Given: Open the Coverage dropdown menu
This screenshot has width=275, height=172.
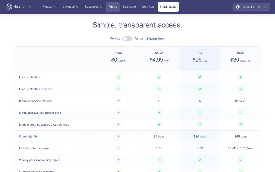Looking at the screenshot, I should [x=71, y=7].
